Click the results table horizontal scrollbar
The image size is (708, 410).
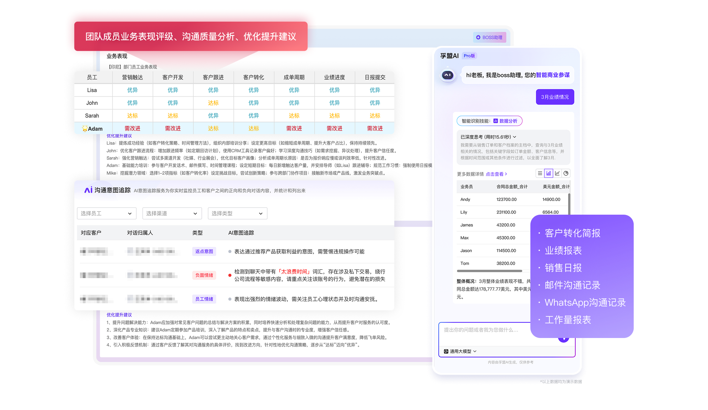pyautogui.click(x=489, y=271)
